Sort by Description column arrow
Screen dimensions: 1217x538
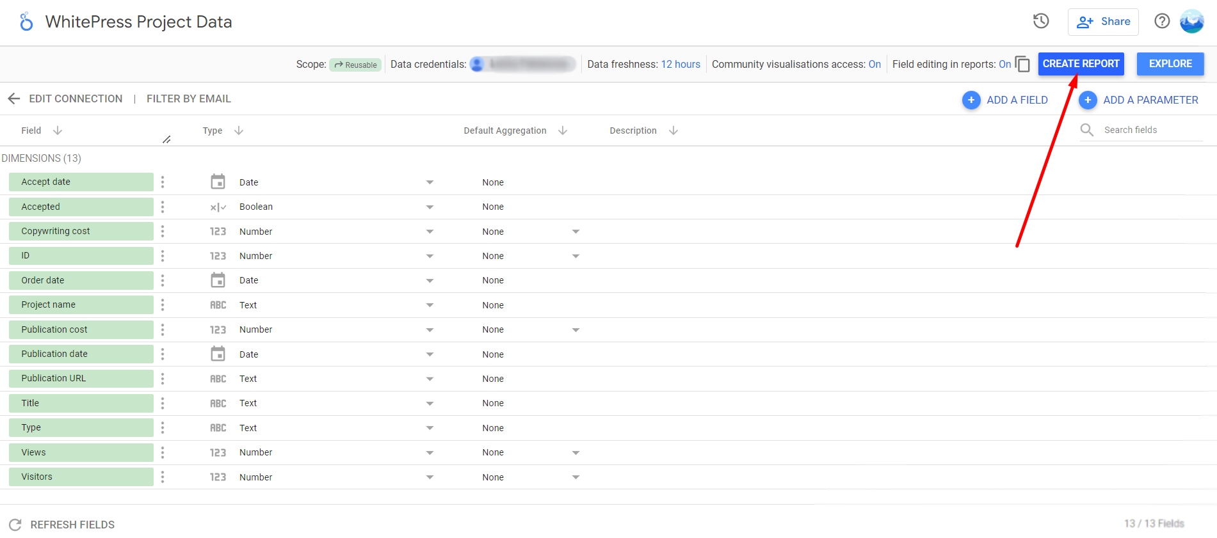click(x=673, y=131)
